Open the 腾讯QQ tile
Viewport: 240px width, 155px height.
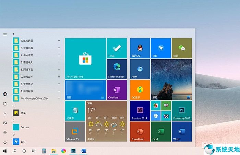click(x=140, y=48)
